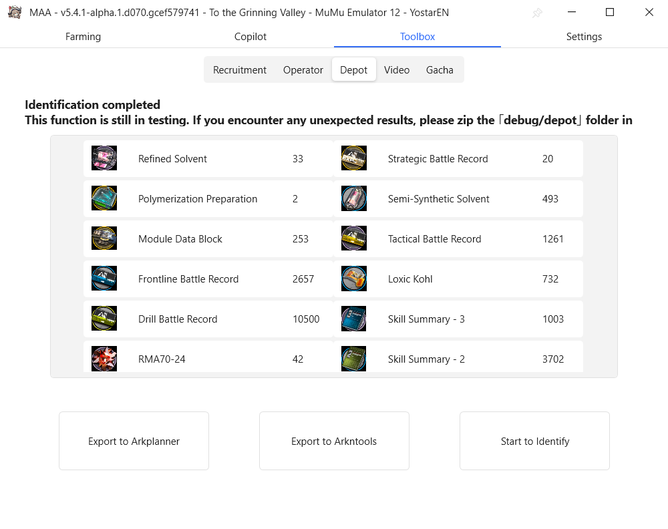
Task: Pin the window with the pin icon
Action: pos(537,13)
